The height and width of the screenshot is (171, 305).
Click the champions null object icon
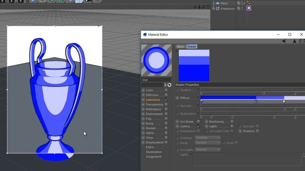(218, 9)
